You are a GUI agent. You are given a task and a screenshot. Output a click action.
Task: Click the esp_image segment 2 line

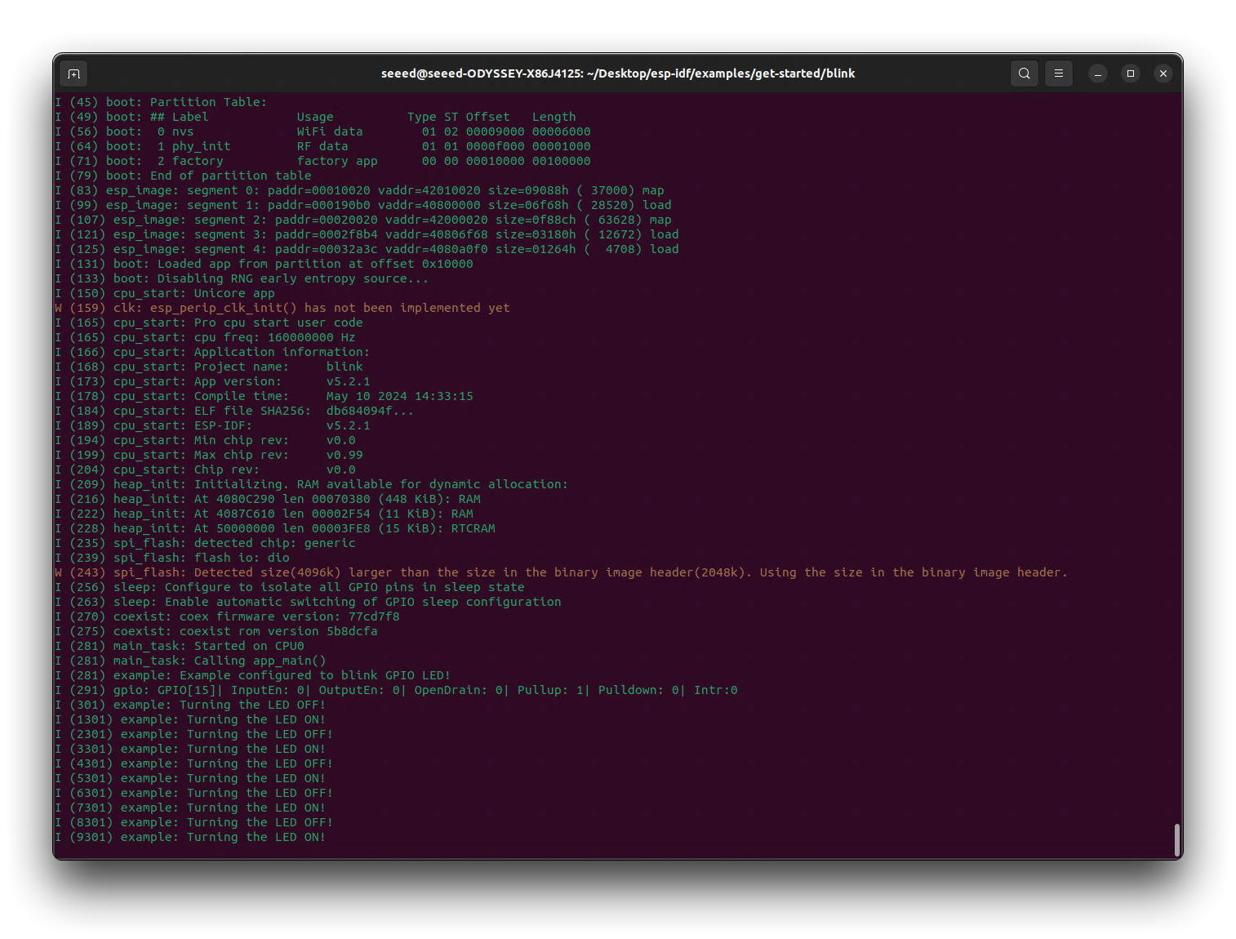click(x=363, y=220)
